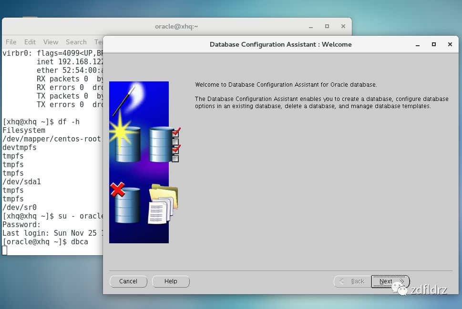Click the configure-database checklist cylinder image
The image size is (462, 309).
[164, 144]
